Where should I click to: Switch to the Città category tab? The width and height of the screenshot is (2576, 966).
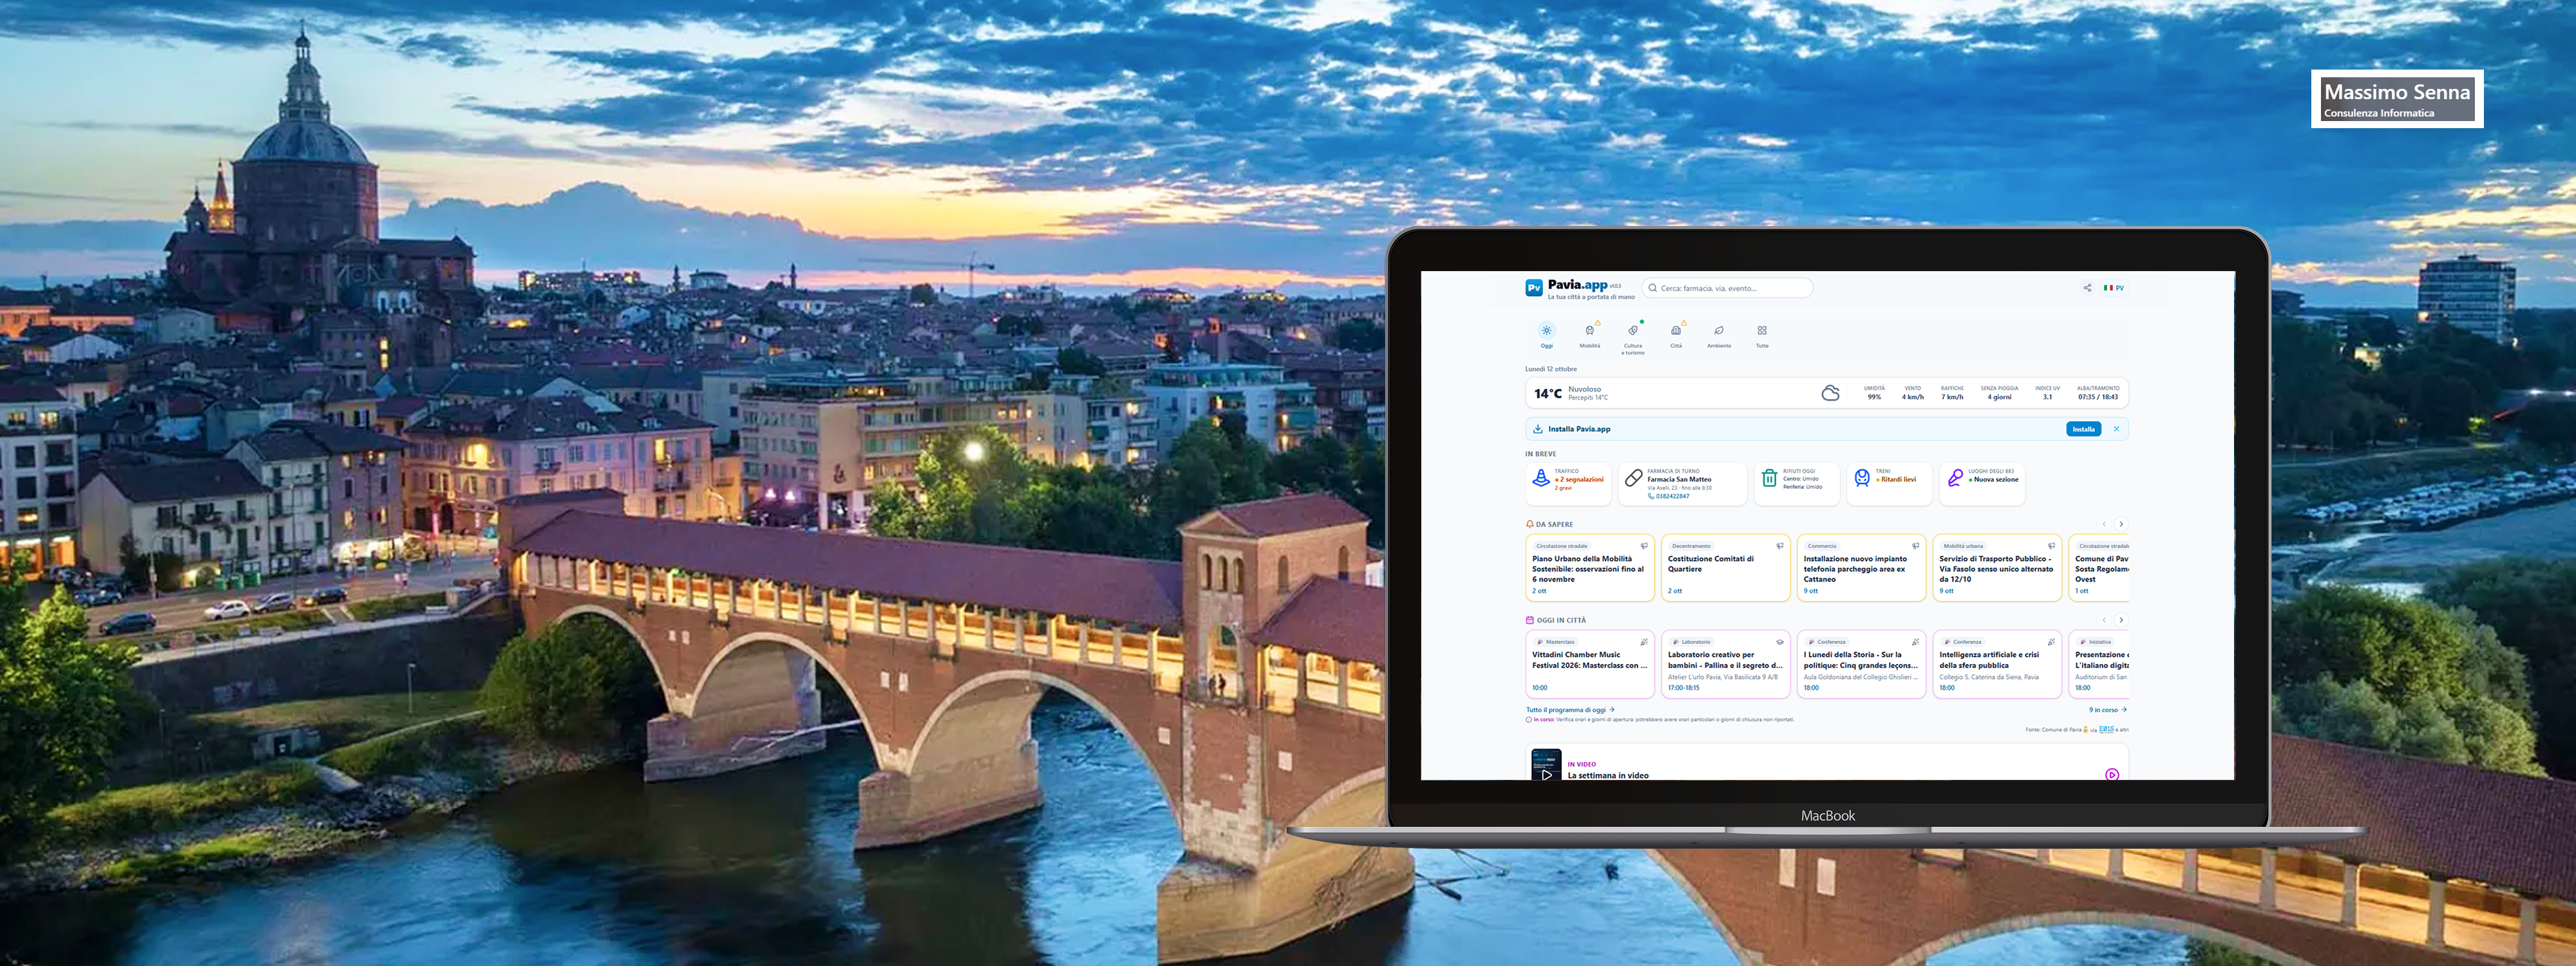click(x=1676, y=336)
